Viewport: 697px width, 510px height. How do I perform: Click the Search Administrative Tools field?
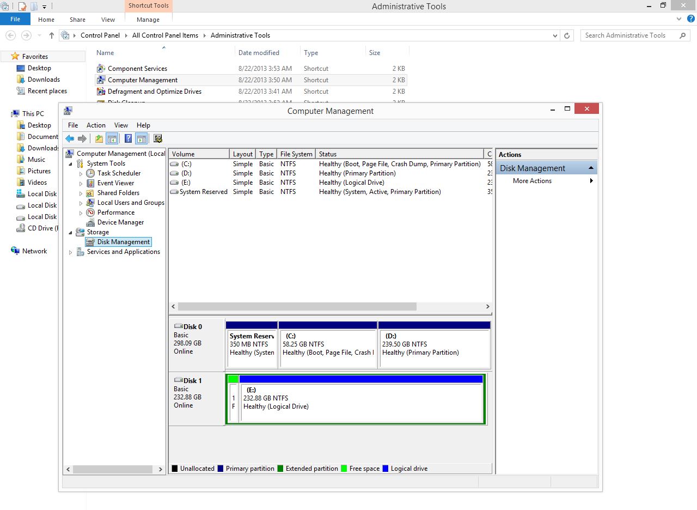[x=635, y=35]
